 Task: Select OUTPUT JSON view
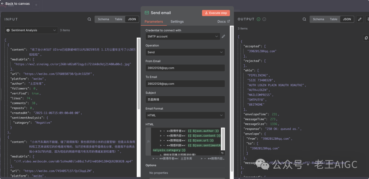pyautogui.click(x=347, y=19)
